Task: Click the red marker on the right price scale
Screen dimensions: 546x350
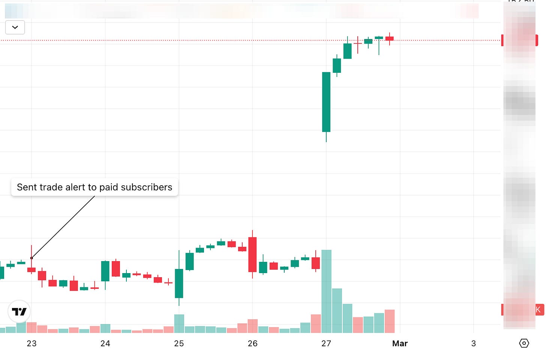Action: tap(502, 40)
